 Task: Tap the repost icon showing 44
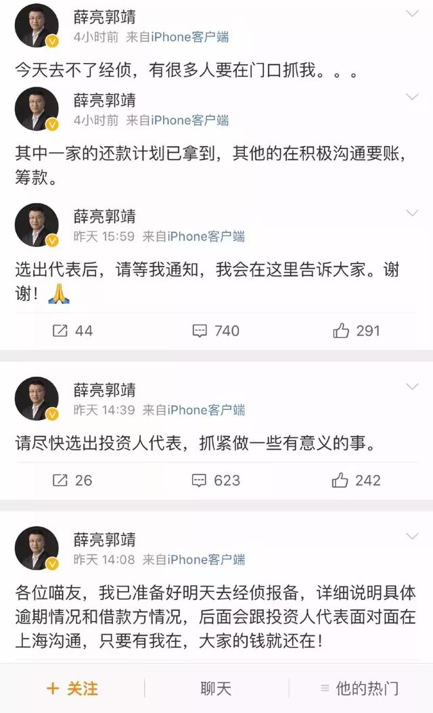pyautogui.click(x=60, y=331)
